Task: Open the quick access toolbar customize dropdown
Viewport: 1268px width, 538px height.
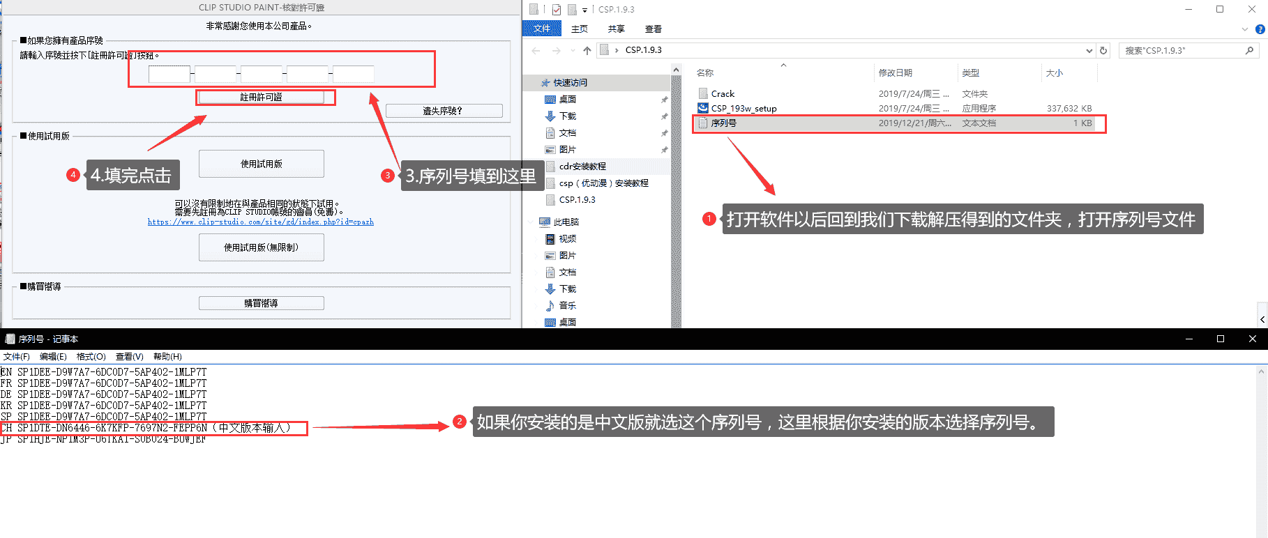Action: [584, 10]
